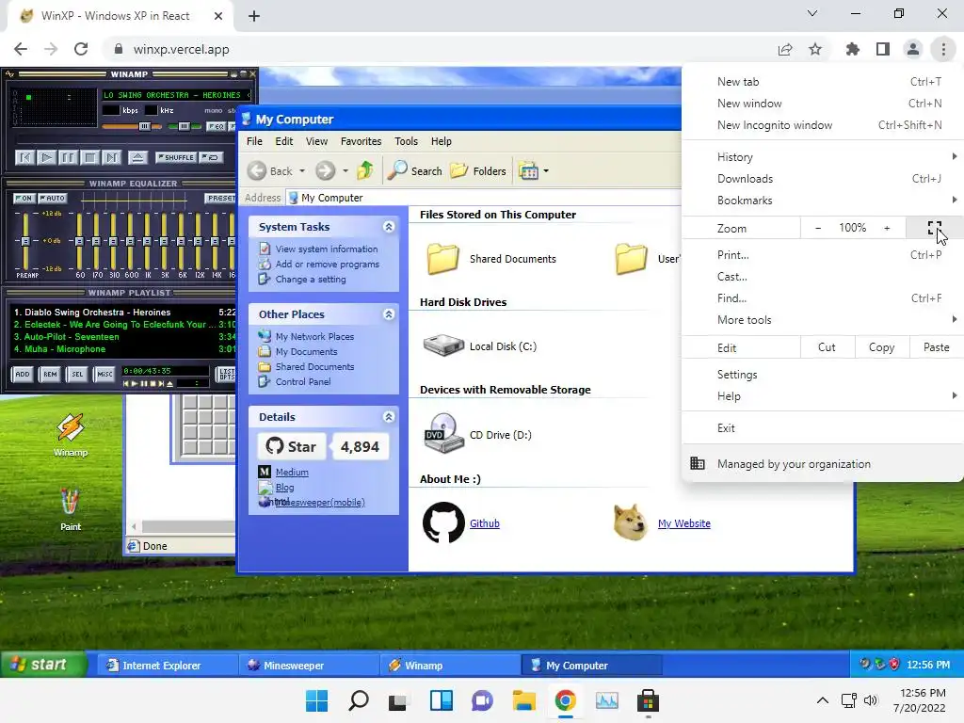Click playlist REM button
Screen dimensions: 964x723
click(x=50, y=374)
